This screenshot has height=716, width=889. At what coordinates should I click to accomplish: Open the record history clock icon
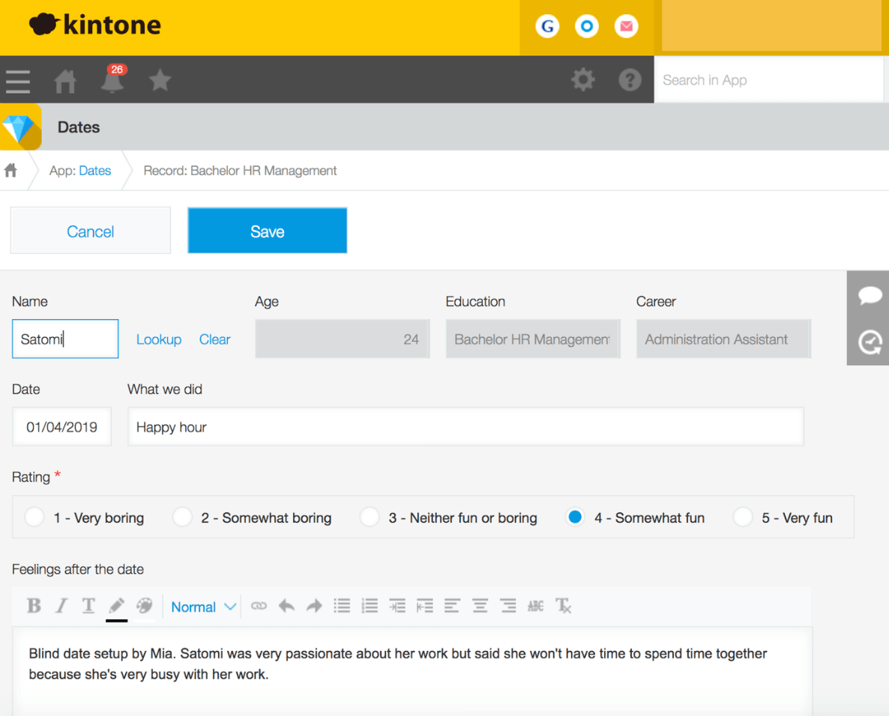[x=870, y=343]
